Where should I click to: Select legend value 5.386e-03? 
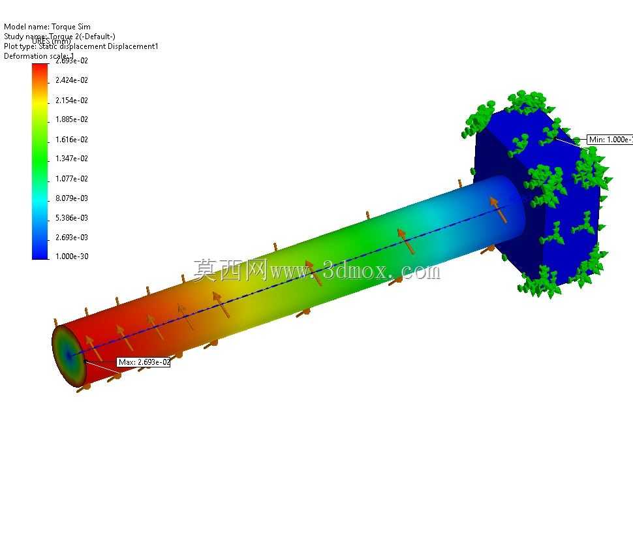coord(71,217)
